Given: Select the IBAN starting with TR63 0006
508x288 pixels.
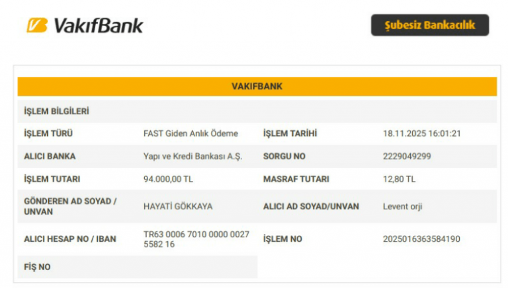Looking at the screenshot, I should pos(196,239).
